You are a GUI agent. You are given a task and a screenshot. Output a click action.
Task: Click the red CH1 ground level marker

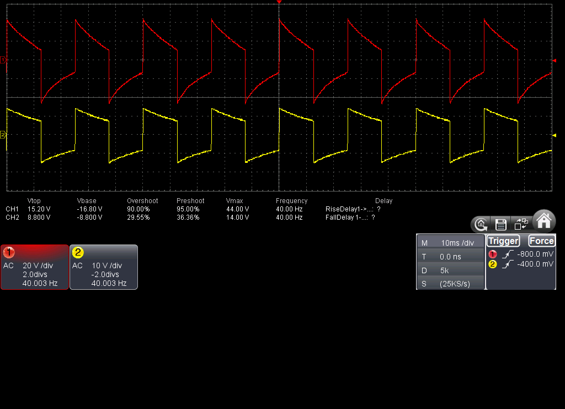(3, 60)
